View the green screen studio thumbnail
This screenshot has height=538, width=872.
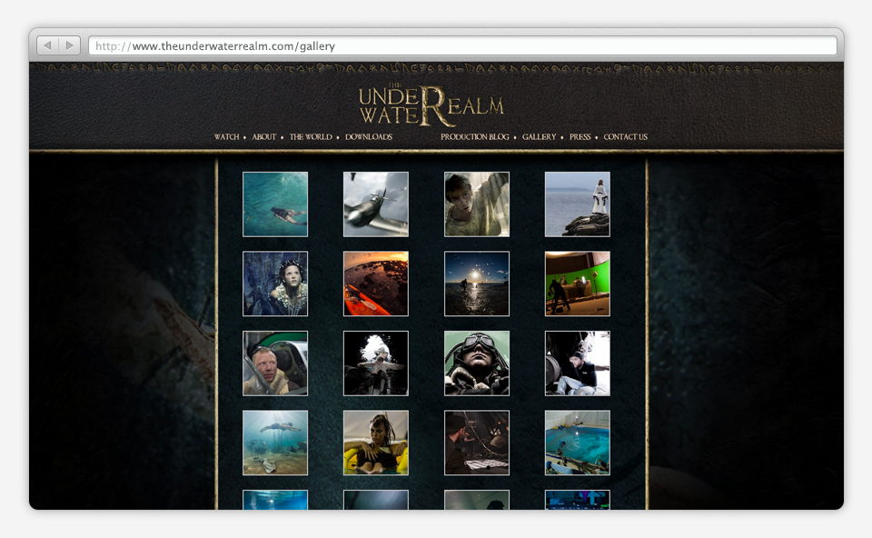[x=578, y=284]
